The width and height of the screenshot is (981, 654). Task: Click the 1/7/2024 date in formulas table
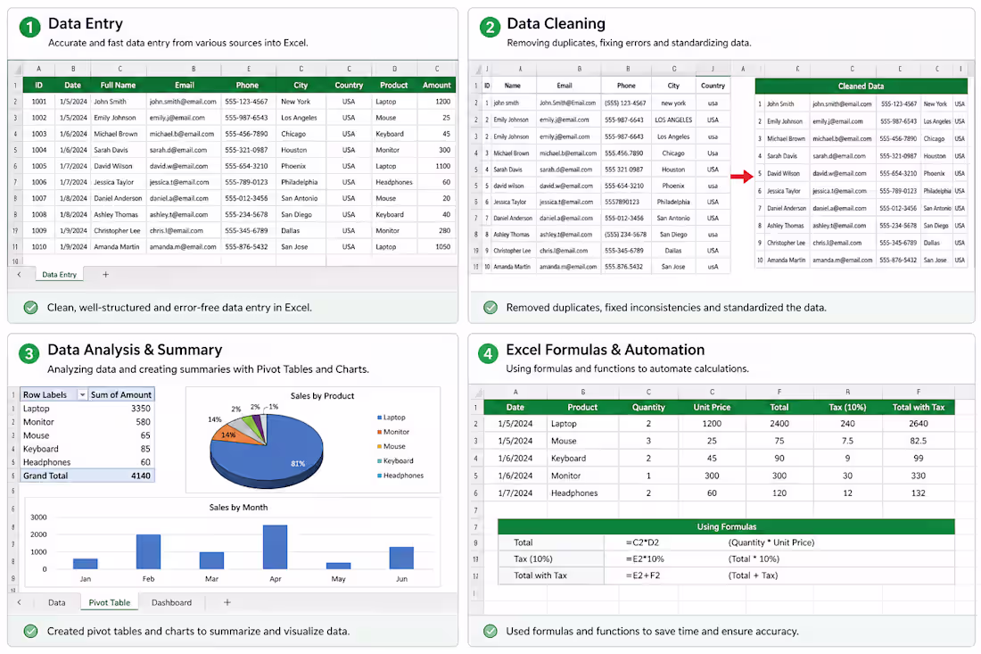point(515,493)
